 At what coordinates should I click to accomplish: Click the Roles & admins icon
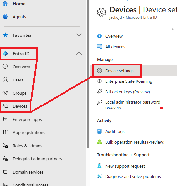[5, 145]
